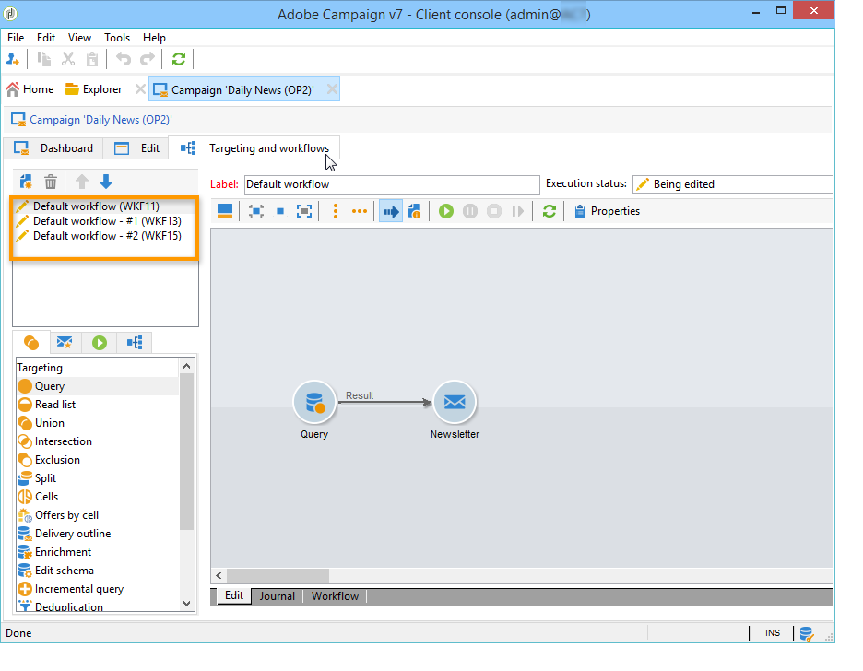Click the undo arrow icon
The image size is (863, 671).
[124, 59]
